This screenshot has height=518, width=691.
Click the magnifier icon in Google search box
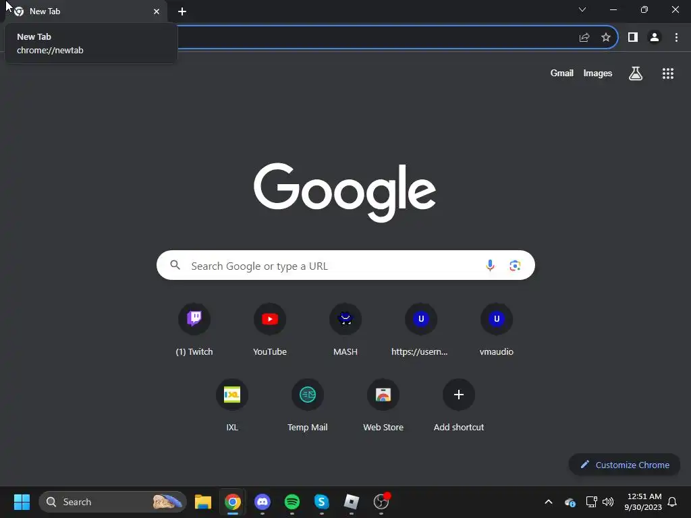pyautogui.click(x=175, y=265)
